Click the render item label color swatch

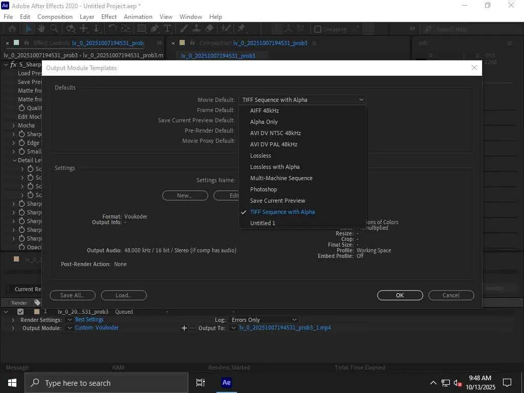click(37, 312)
